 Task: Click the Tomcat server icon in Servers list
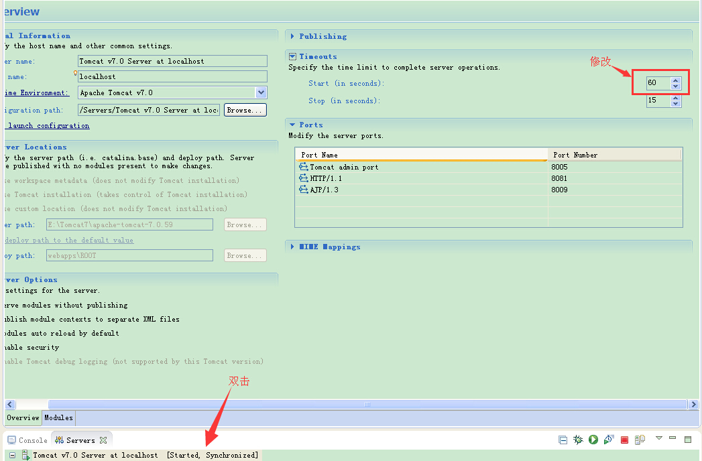26,455
